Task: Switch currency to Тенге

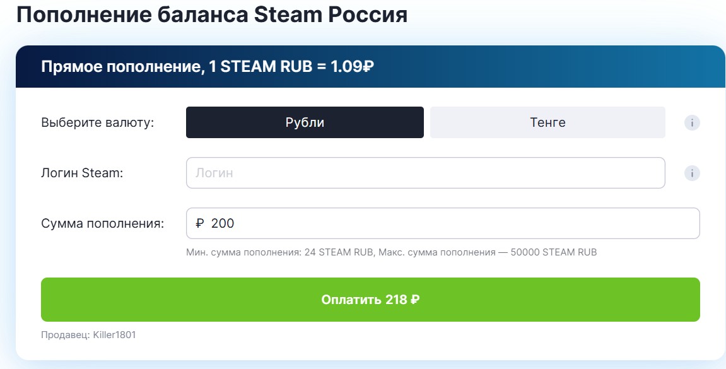Action: 547,122
